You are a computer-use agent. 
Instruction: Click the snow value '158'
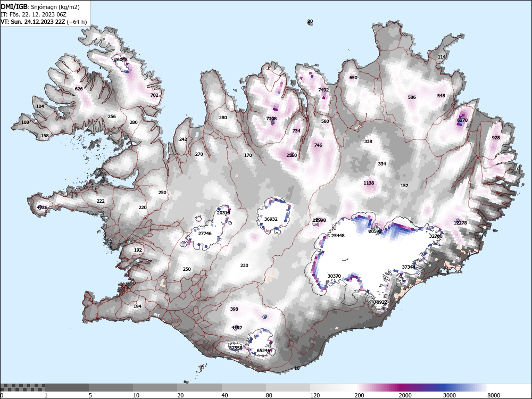[45, 136]
